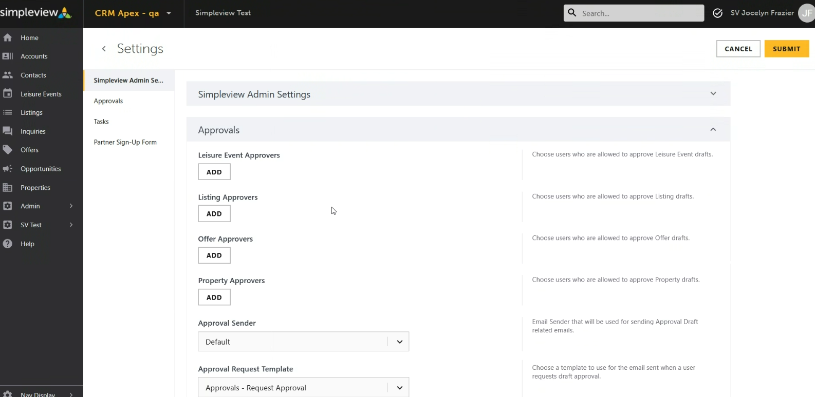Switch to the Approvals side tab

[129, 101]
